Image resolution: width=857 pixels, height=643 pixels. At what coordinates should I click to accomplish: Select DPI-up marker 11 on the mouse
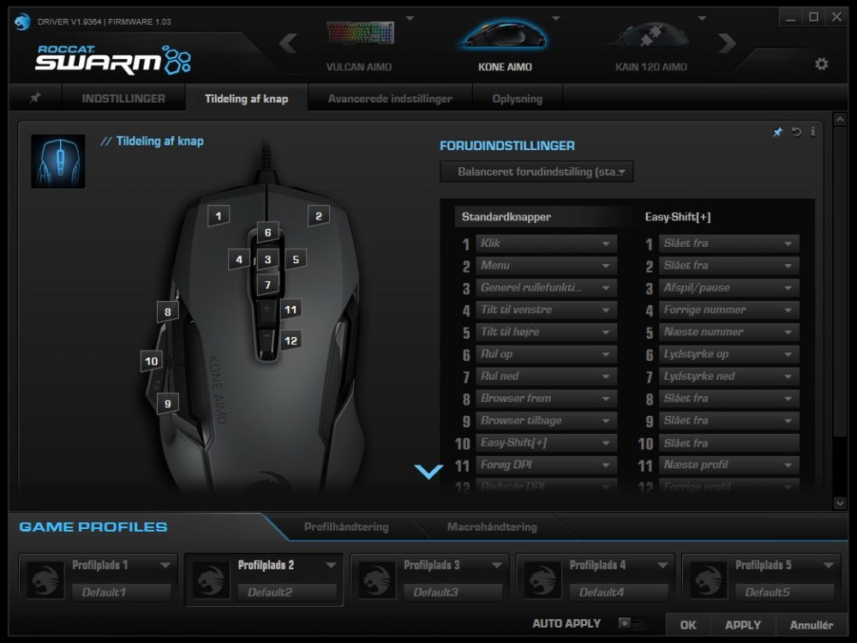pyautogui.click(x=291, y=309)
